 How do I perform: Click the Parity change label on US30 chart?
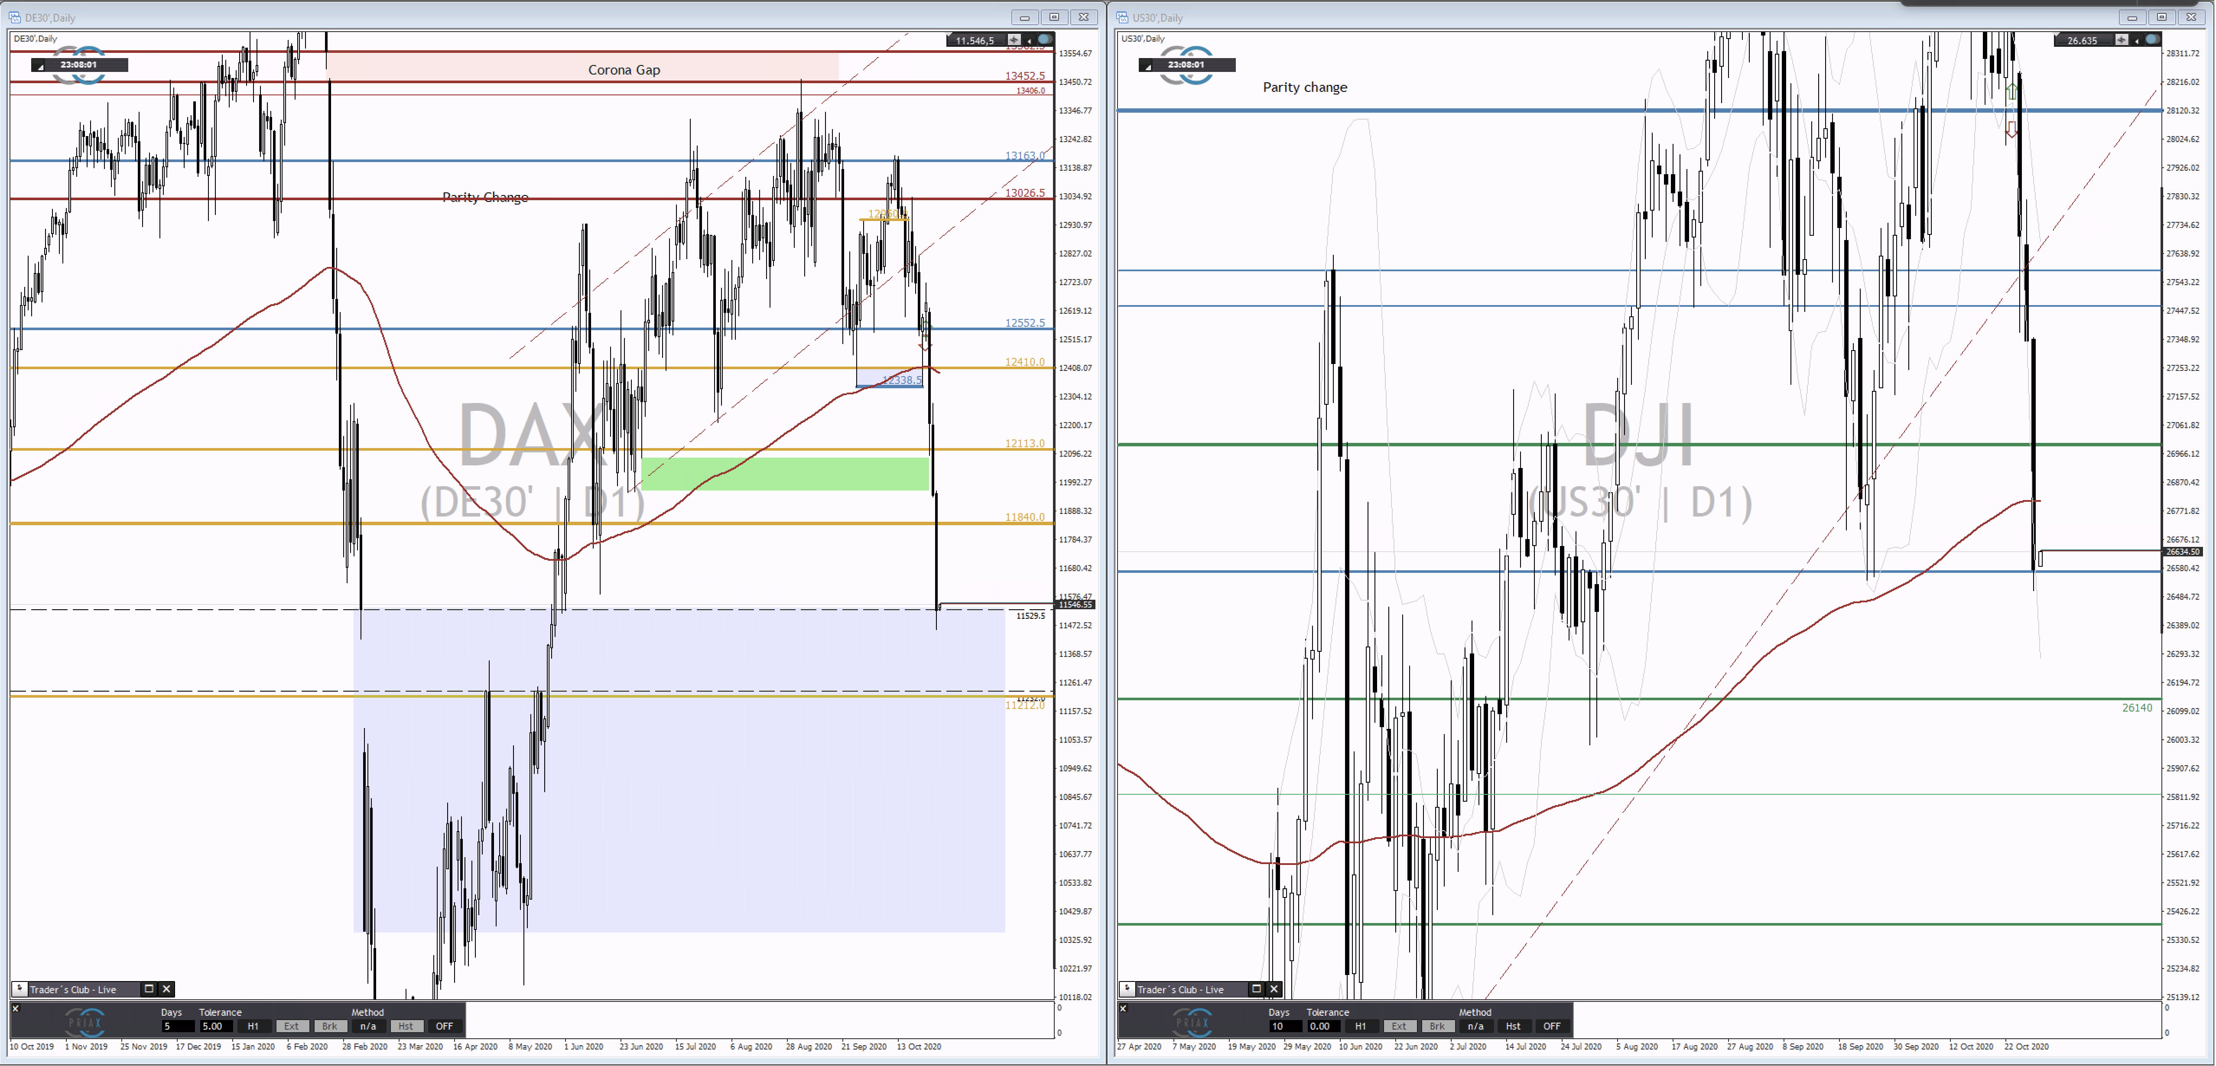click(1304, 87)
